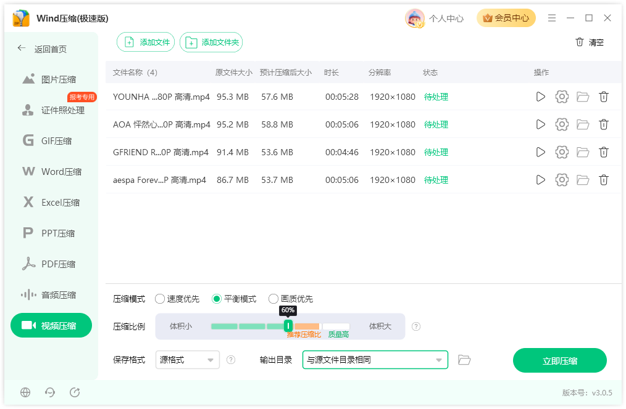Select 画质优先 compression mode
Screen dimensions: 626x409
291,299
